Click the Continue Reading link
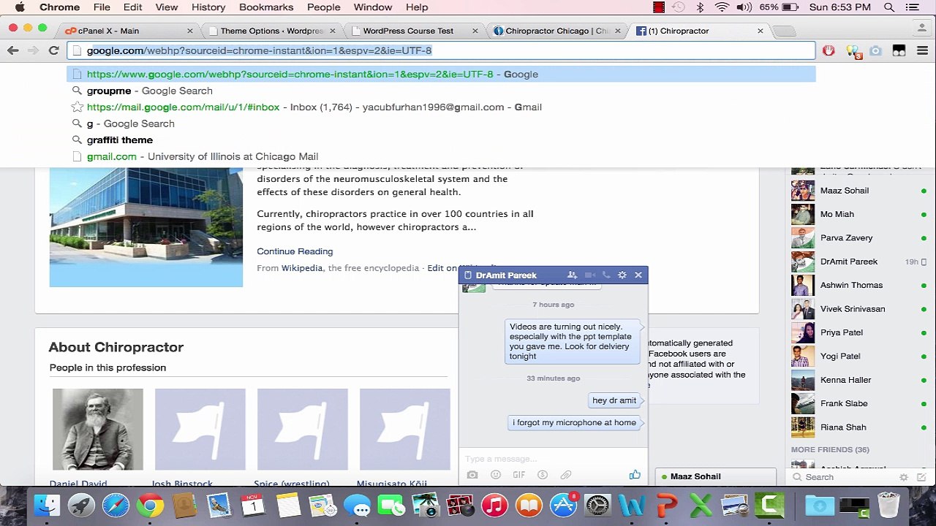The height and width of the screenshot is (526, 936). click(x=295, y=251)
